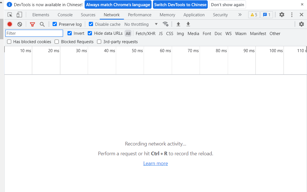Clear the network log
The height and width of the screenshot is (192, 307).
20,24
